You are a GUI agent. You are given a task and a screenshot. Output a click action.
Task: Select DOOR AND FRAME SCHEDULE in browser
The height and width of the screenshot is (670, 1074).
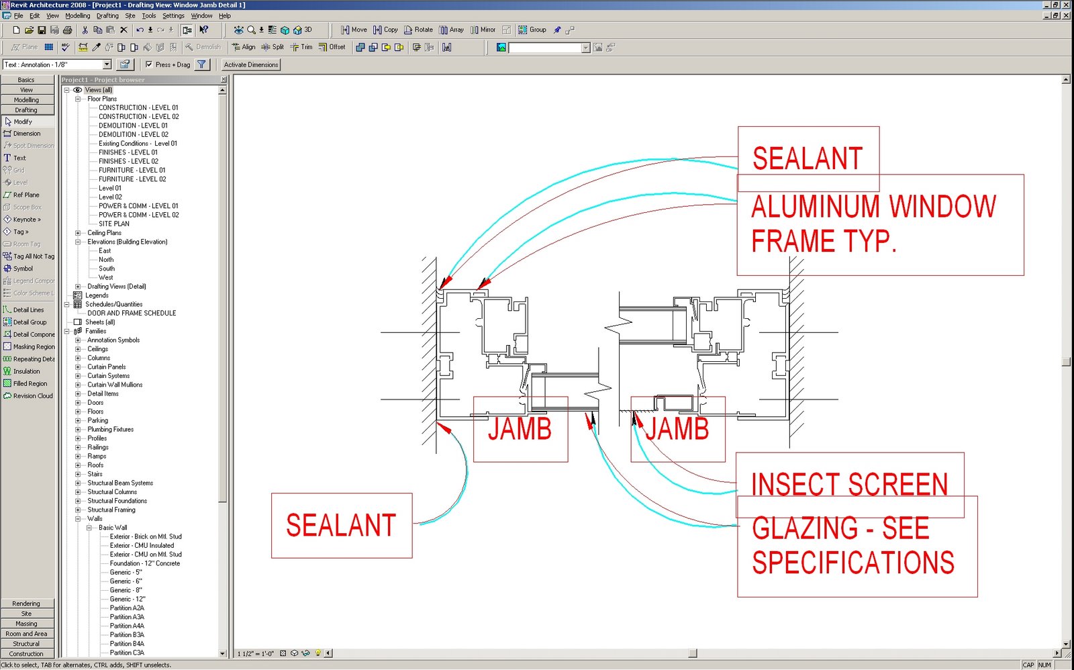[x=132, y=314]
